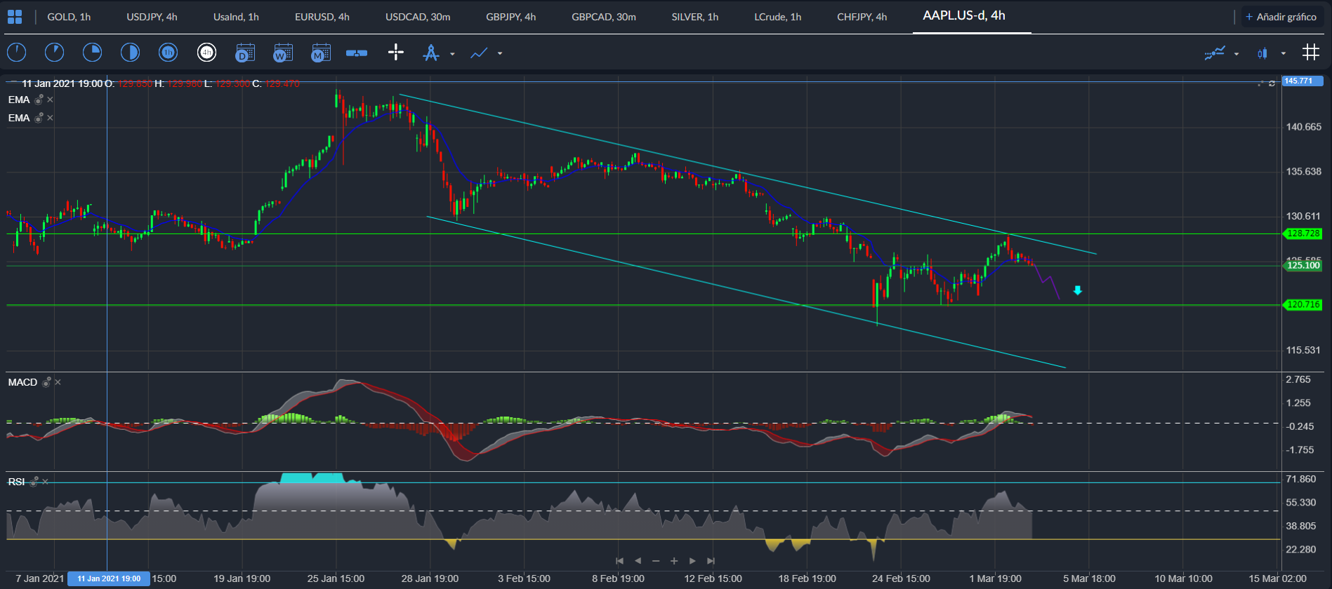Switch to the Daily timeframe
The width and height of the screenshot is (1332, 589).
[x=244, y=53]
